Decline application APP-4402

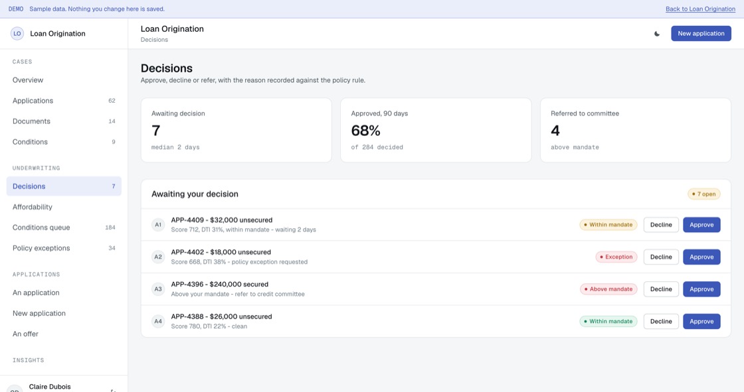pyautogui.click(x=661, y=257)
